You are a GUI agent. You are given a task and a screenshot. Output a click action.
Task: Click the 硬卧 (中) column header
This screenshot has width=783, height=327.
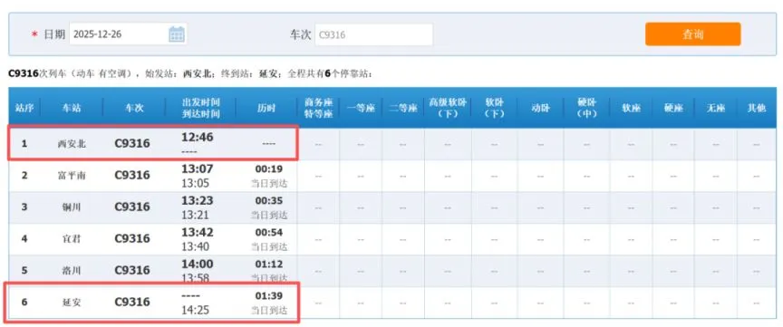586,108
